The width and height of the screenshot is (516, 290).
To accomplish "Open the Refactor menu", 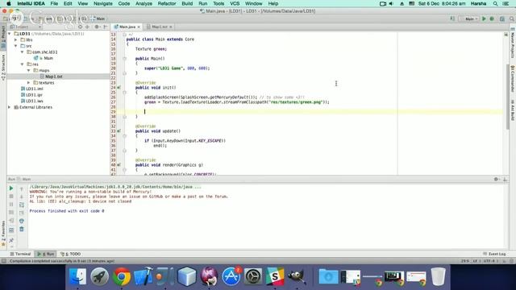I will [x=167, y=3].
